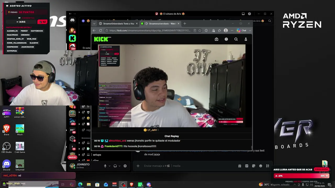Attach a file with Discord plus button
Image resolution: width=335 pixels, height=188 pixels.
138,166
